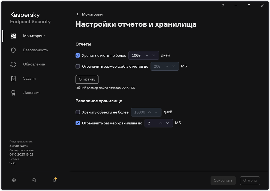The width and height of the screenshot is (270, 191).
Task: Open the dropdown for the storage size value
Action: 168,123
